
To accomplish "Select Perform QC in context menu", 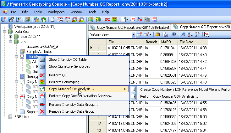I will tap(84, 75).
